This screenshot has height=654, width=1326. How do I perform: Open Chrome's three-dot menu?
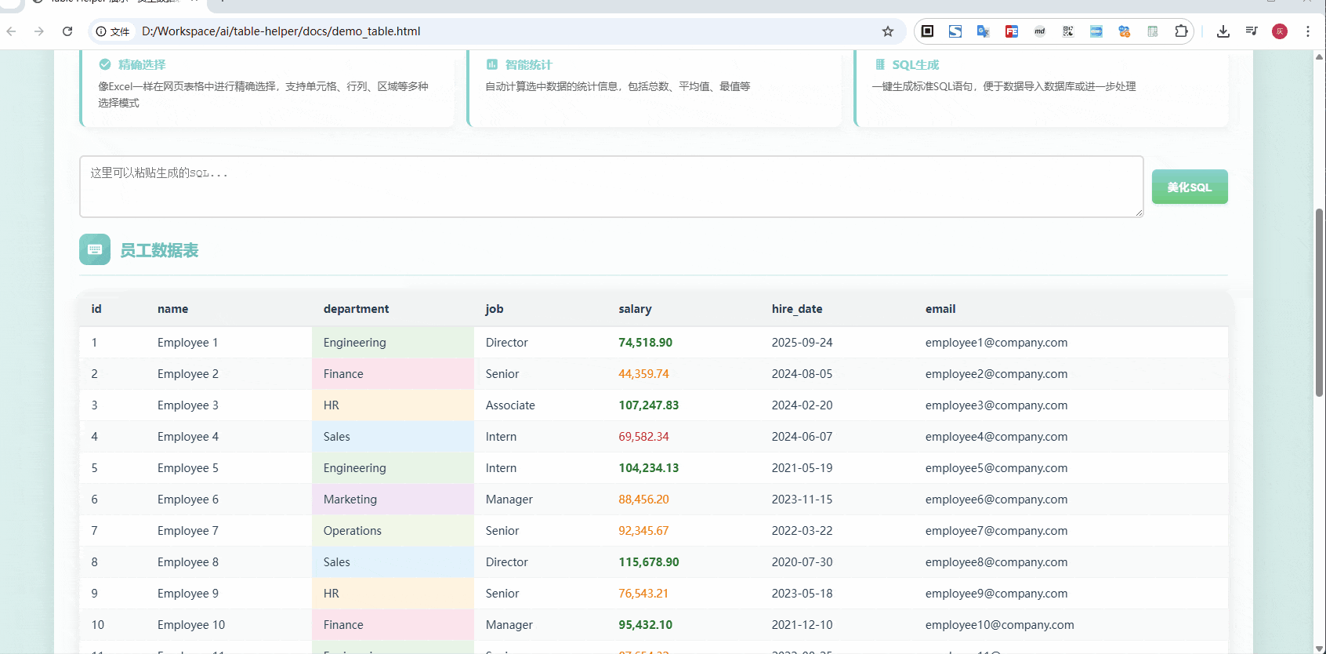point(1308,31)
